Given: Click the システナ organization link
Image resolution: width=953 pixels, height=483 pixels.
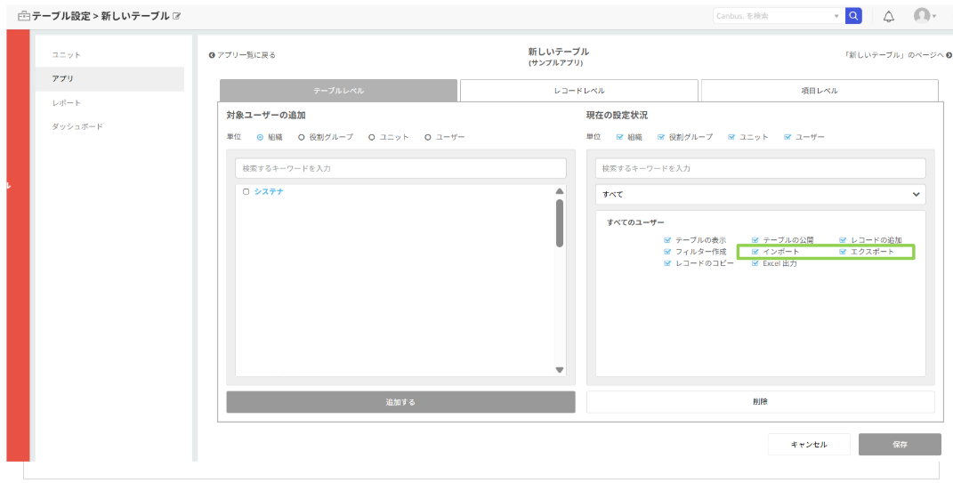Looking at the screenshot, I should pos(269,191).
